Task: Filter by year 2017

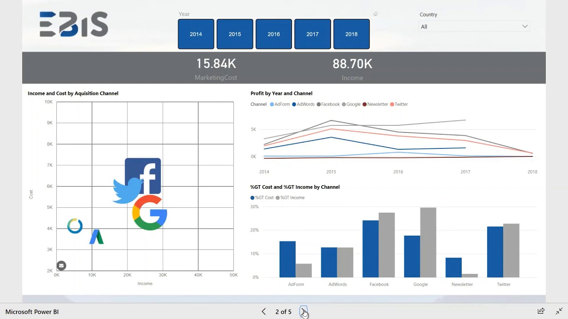Action: tap(312, 34)
